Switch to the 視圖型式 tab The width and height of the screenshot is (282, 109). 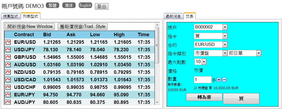[x=11, y=16]
